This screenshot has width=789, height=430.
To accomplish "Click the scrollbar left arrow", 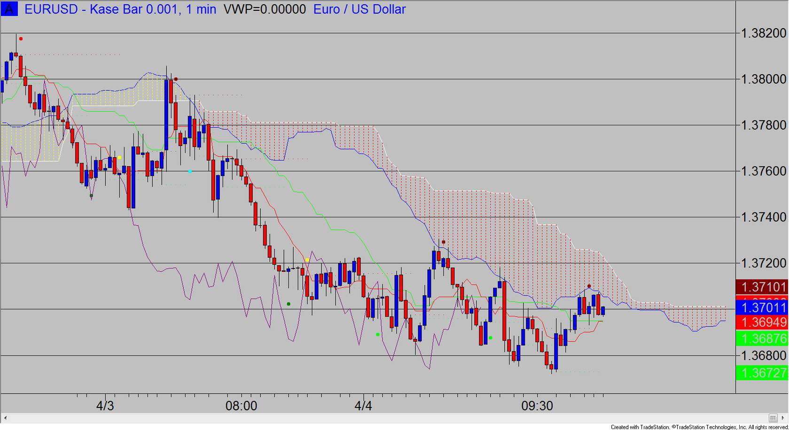I will pyautogui.click(x=6, y=418).
